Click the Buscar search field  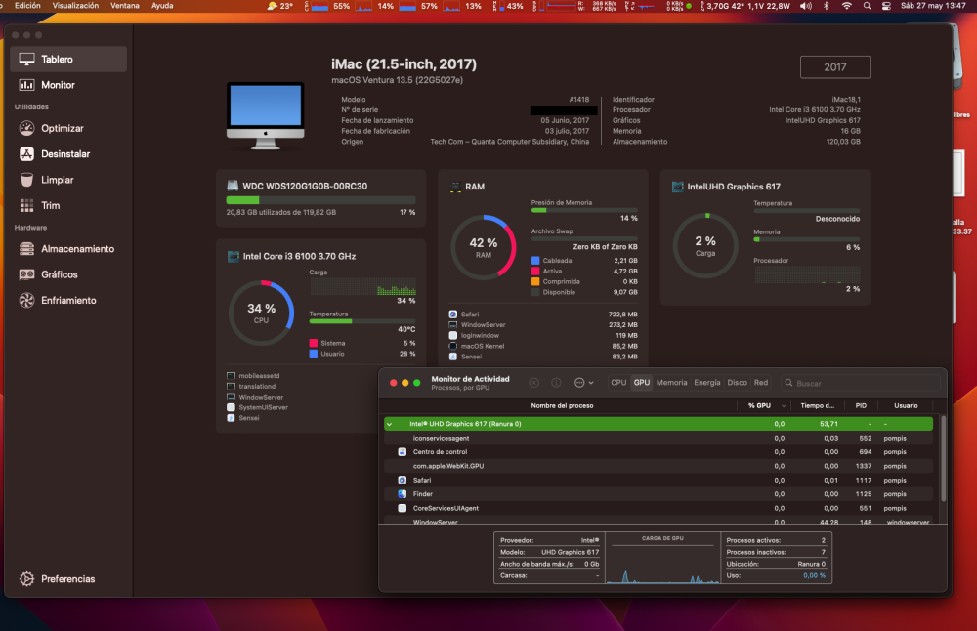click(x=861, y=383)
